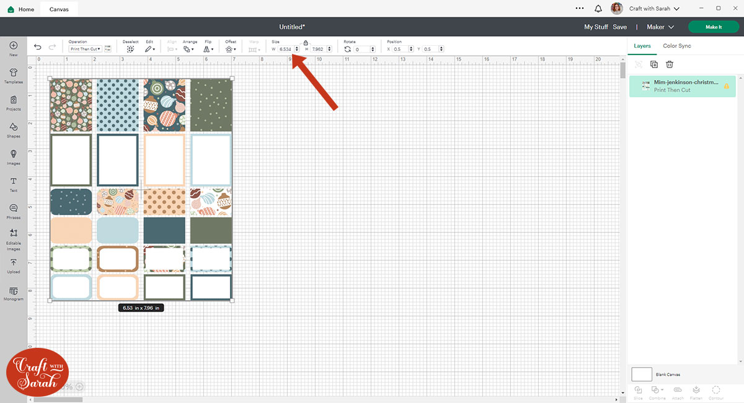This screenshot has width=744, height=403.
Task: Click the canvas zoom-in plus button
Action: coord(79,386)
